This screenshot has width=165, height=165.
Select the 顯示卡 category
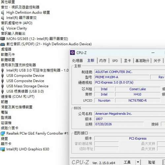coord(6,144)
